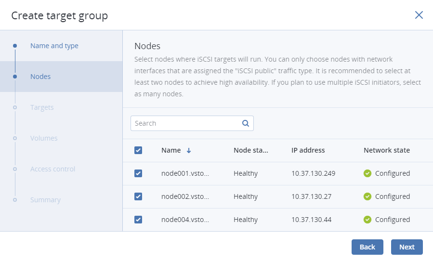Click the Volumes step circle marker
Viewport: 433px width, 261px height.
pyautogui.click(x=15, y=138)
